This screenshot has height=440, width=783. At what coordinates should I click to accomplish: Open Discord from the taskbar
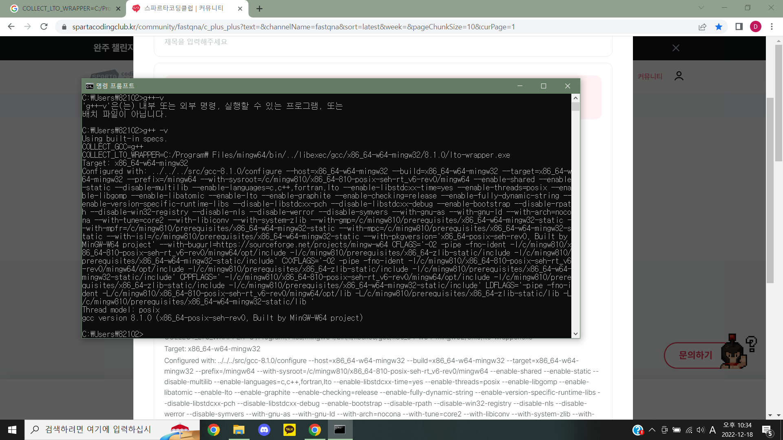click(x=264, y=430)
